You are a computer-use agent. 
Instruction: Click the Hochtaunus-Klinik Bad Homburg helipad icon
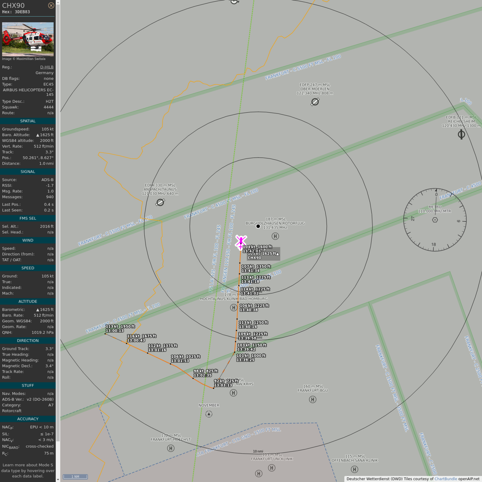(x=234, y=308)
